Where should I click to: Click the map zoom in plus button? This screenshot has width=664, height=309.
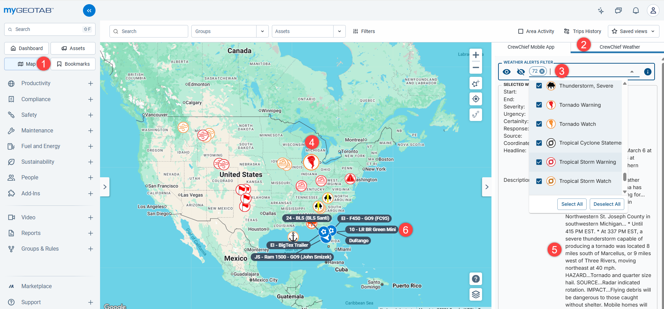(x=475, y=55)
